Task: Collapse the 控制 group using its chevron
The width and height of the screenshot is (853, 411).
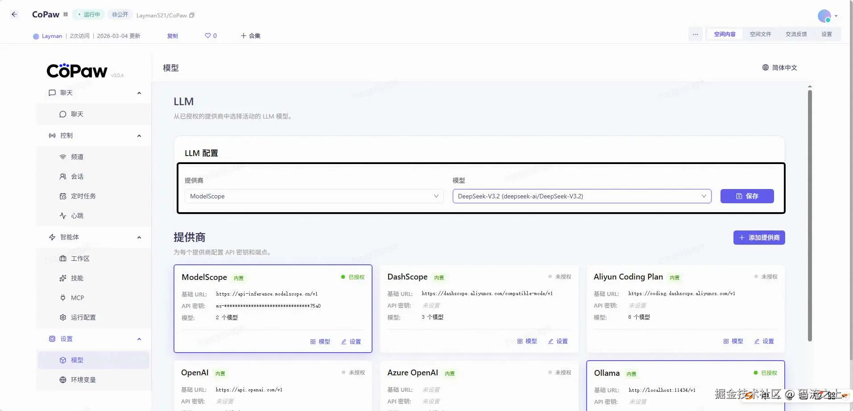Action: 139,136
